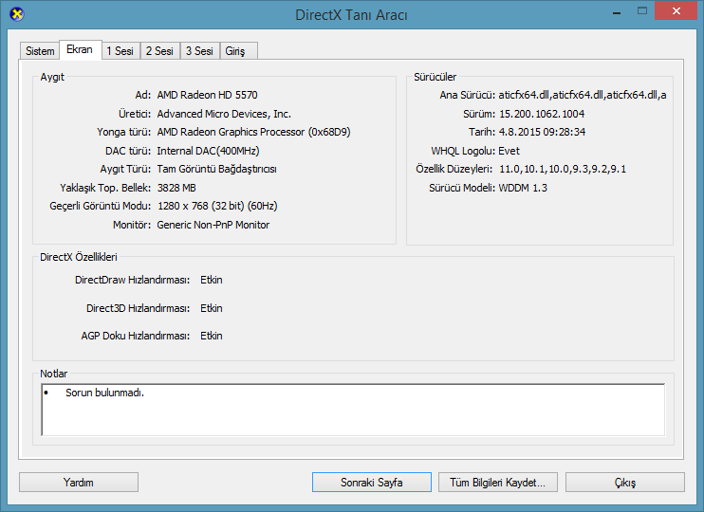Click AGP Doku Hızlandırması 'Etkin' value

click(x=212, y=336)
